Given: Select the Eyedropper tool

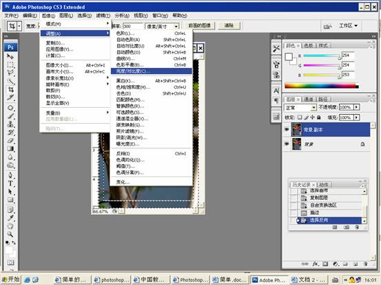Looking at the screenshot, I should pos(10,218).
